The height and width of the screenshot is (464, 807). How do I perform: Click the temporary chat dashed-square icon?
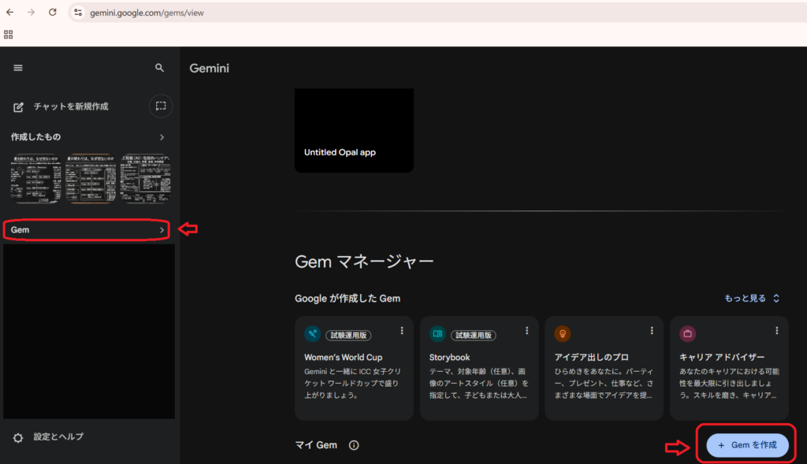161,106
